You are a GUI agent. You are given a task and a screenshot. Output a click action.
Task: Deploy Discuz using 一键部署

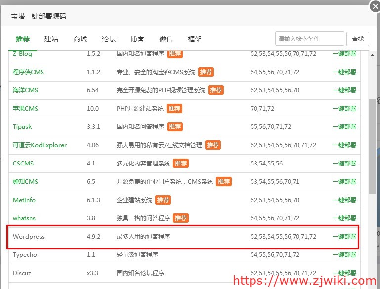click(x=344, y=273)
